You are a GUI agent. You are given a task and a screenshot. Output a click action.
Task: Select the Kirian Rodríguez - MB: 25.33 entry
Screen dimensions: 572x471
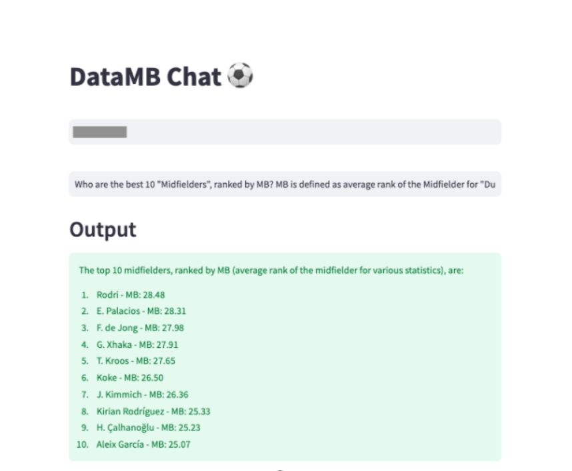coord(153,411)
